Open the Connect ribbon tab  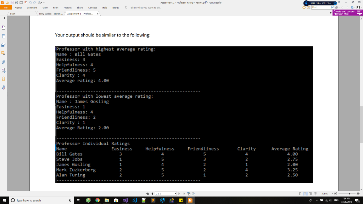coord(93,8)
